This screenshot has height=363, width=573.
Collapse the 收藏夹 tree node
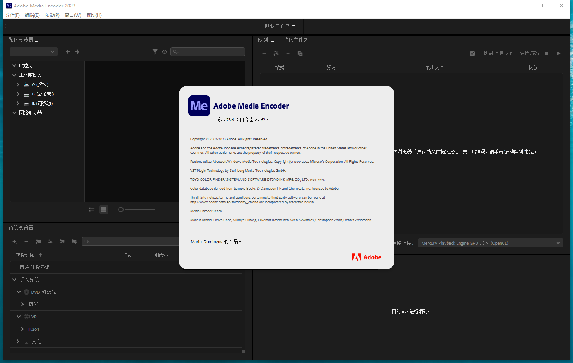point(14,65)
